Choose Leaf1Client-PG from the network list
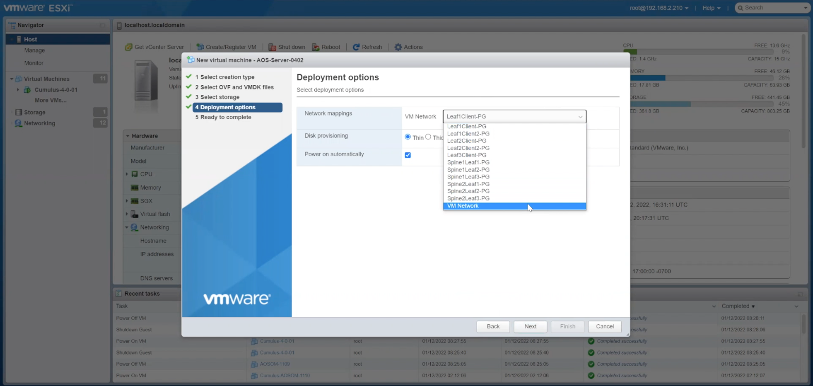 coord(514,126)
